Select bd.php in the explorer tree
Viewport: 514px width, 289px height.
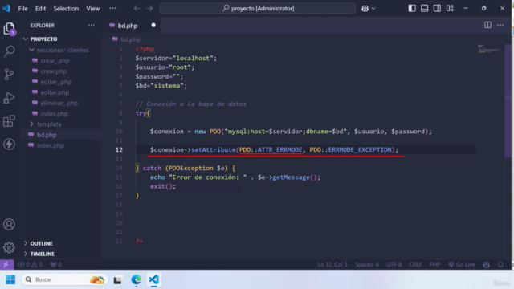tap(62, 135)
